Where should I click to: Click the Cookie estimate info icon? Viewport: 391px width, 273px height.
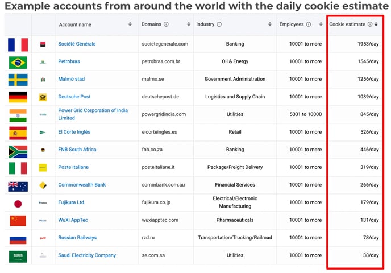click(x=370, y=24)
